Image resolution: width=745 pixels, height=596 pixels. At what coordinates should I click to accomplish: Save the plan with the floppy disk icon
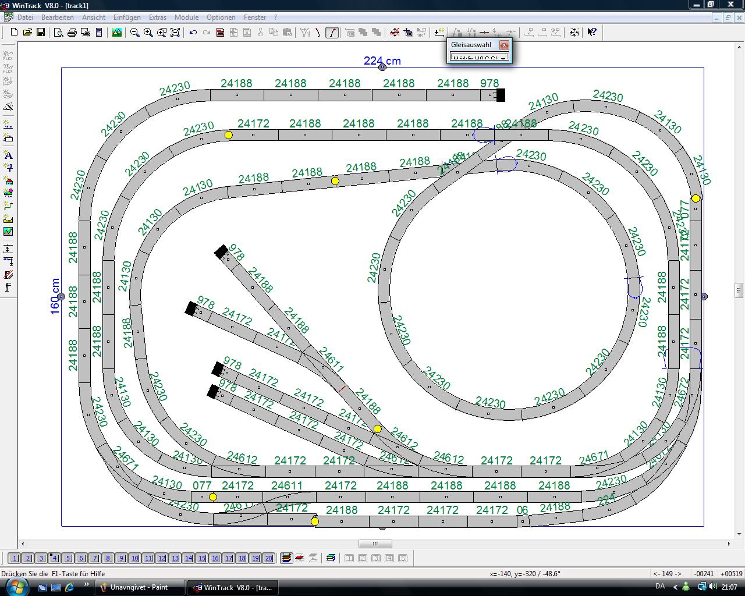tap(41, 33)
